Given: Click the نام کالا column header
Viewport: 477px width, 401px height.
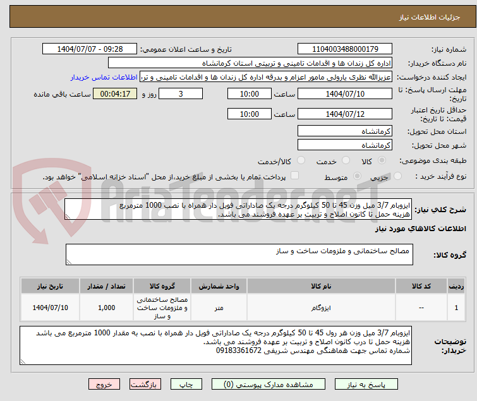Looking at the screenshot, I should coord(321,286).
